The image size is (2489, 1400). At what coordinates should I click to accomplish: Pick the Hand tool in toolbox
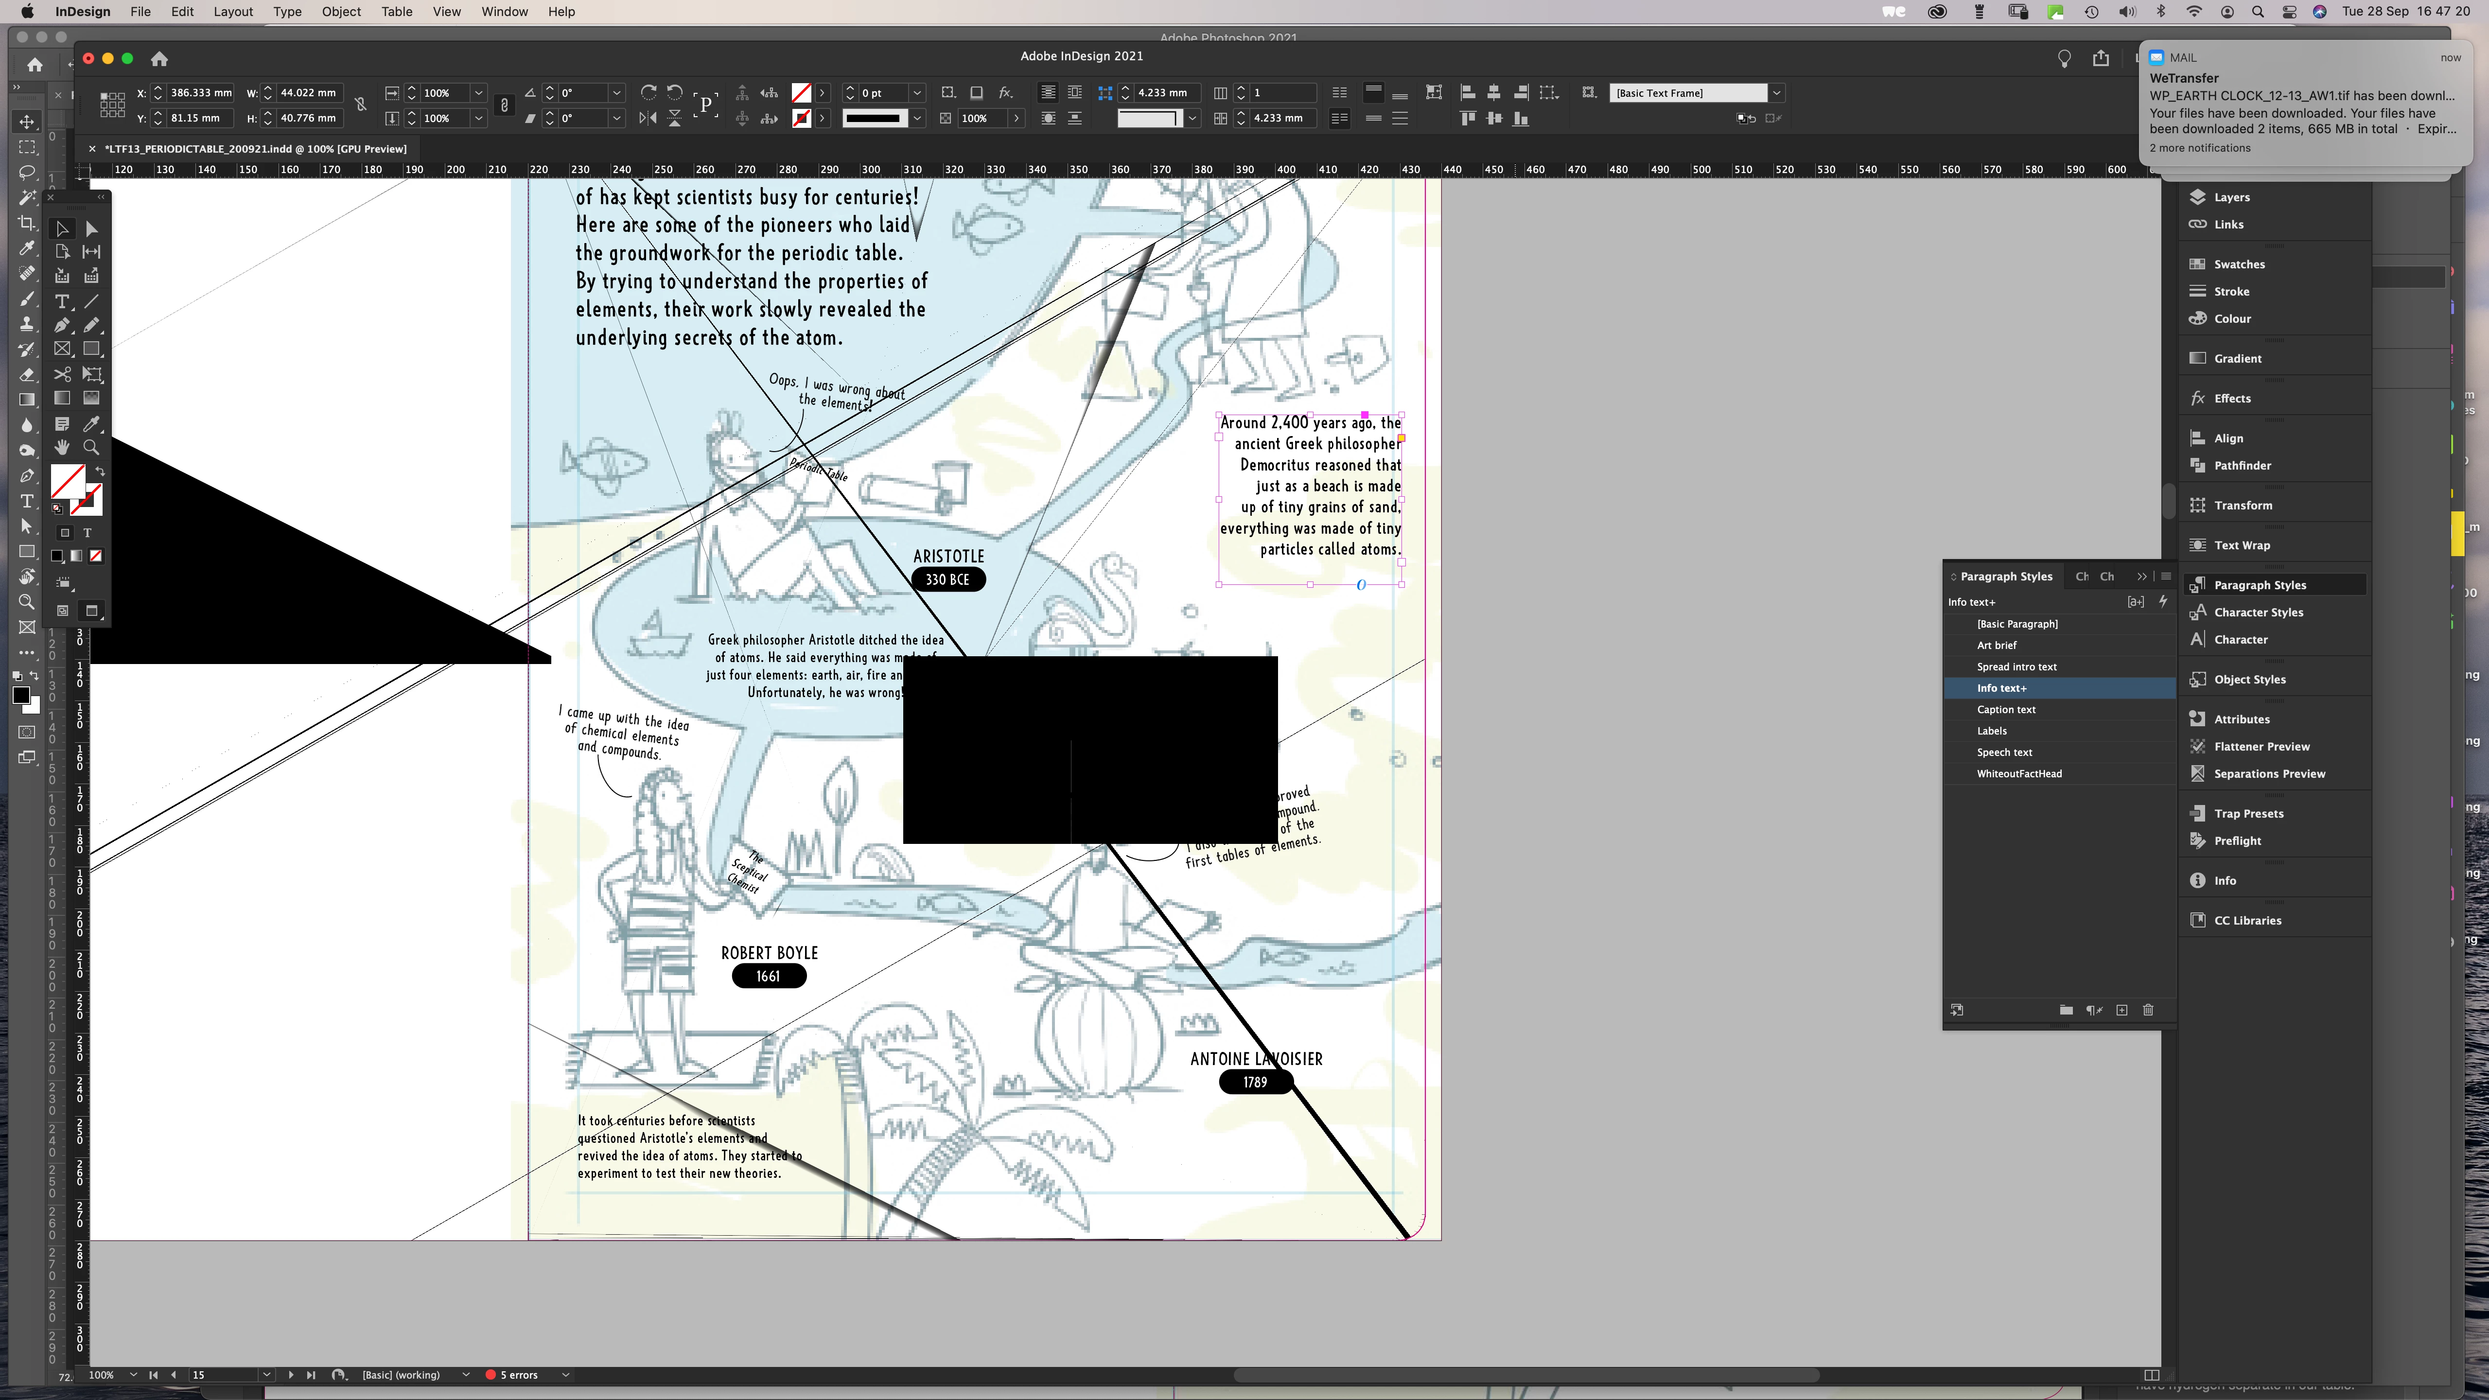coord(62,447)
